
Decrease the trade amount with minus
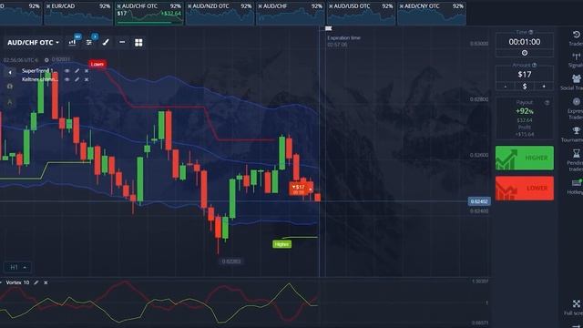(x=506, y=87)
